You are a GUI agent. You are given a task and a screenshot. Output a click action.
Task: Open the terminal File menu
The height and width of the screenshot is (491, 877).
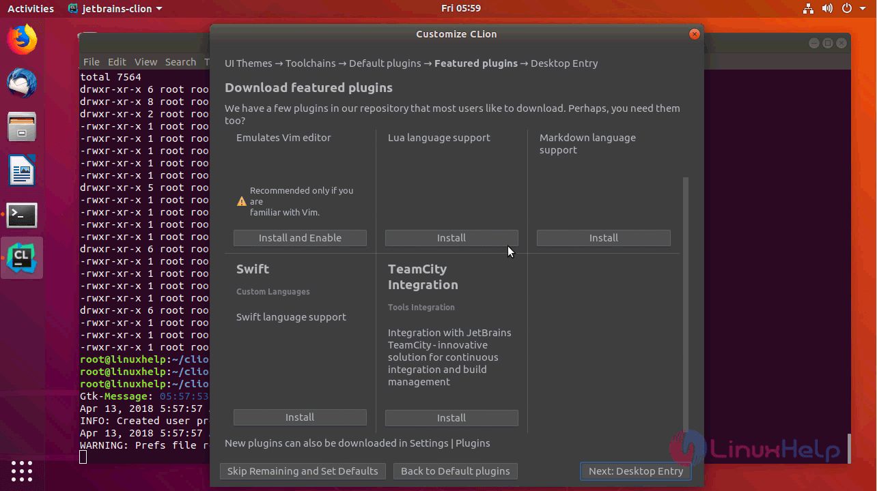click(92, 62)
